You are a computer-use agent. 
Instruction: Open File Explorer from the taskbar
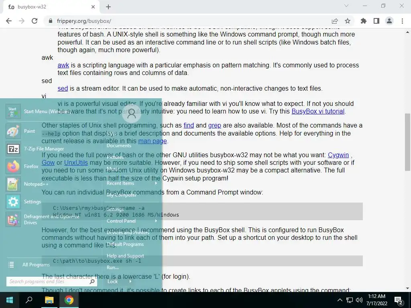[49, 300]
